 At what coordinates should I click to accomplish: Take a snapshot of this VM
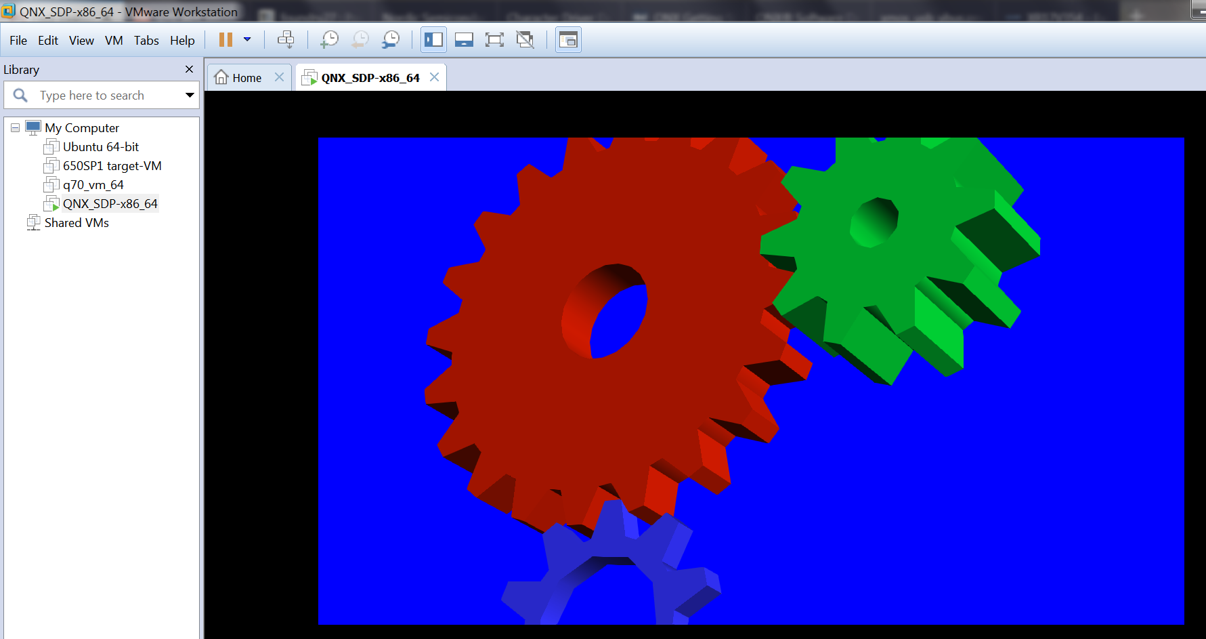point(329,40)
